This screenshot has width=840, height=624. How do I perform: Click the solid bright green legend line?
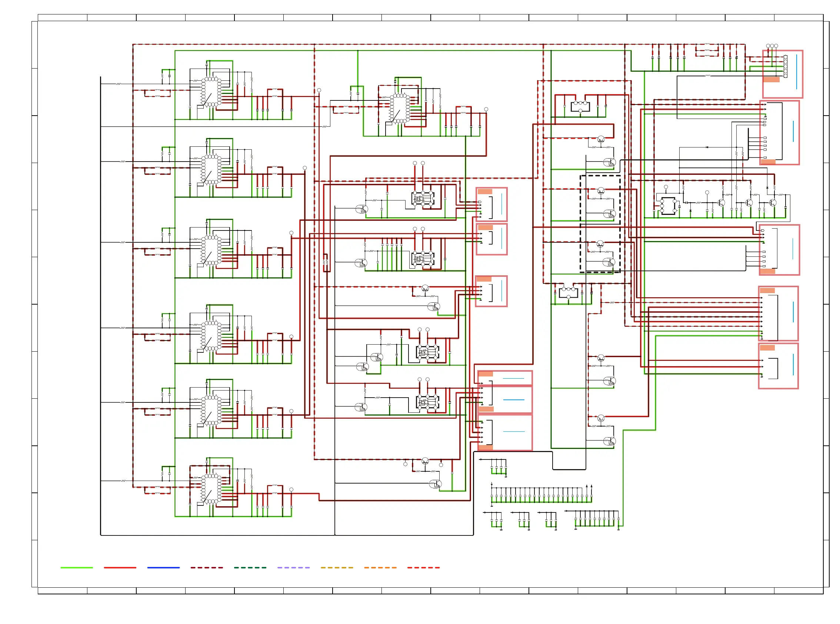click(77, 568)
